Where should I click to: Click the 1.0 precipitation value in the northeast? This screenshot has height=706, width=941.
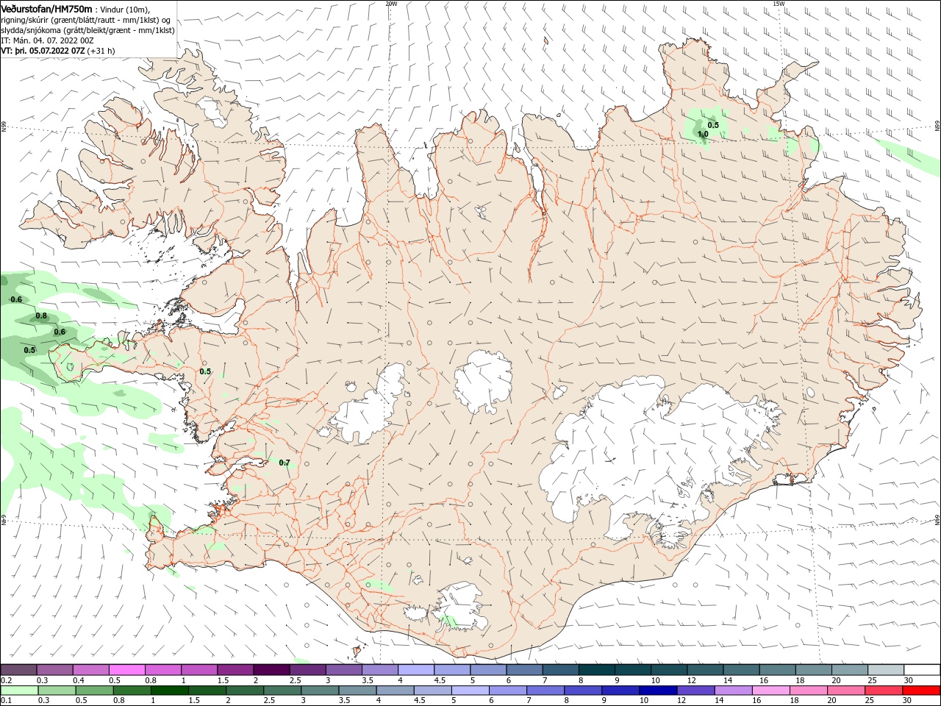pos(703,134)
